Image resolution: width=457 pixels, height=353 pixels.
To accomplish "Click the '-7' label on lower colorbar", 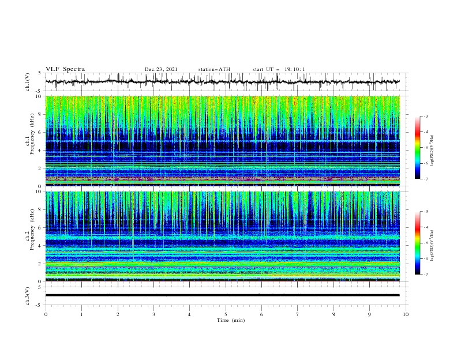I will [426, 274].
